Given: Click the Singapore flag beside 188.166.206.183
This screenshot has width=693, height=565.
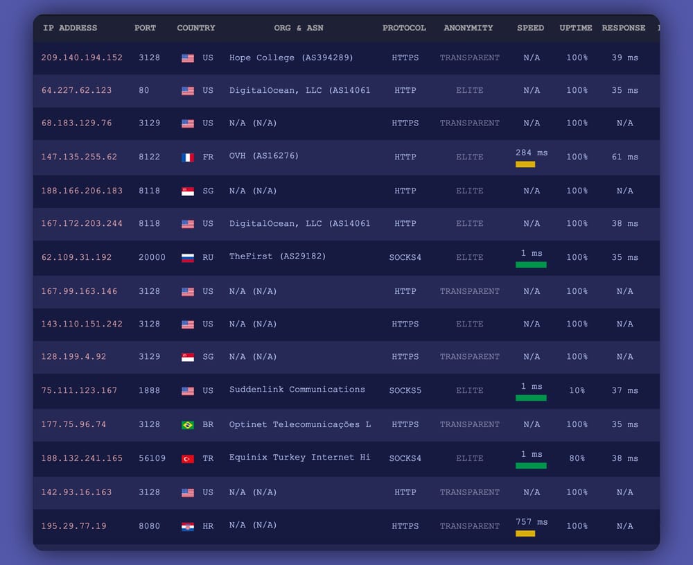Looking at the screenshot, I should (187, 191).
